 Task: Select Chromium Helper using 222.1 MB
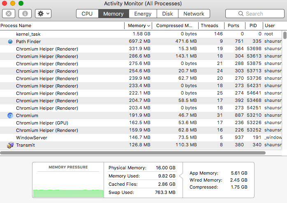tap(141, 93)
